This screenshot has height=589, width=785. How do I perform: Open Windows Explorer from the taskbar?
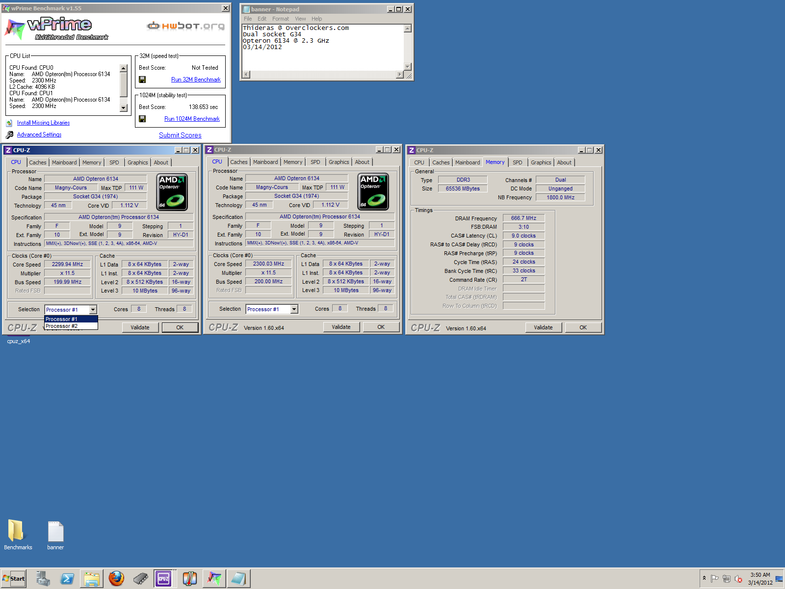[x=92, y=579]
